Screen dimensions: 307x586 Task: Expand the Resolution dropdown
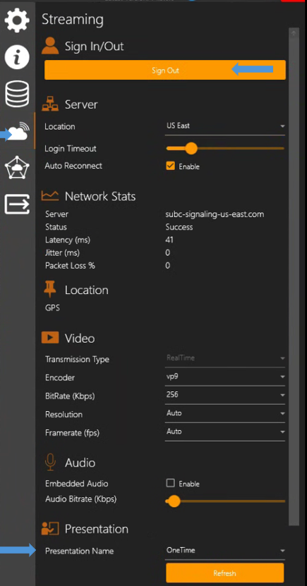click(x=224, y=413)
